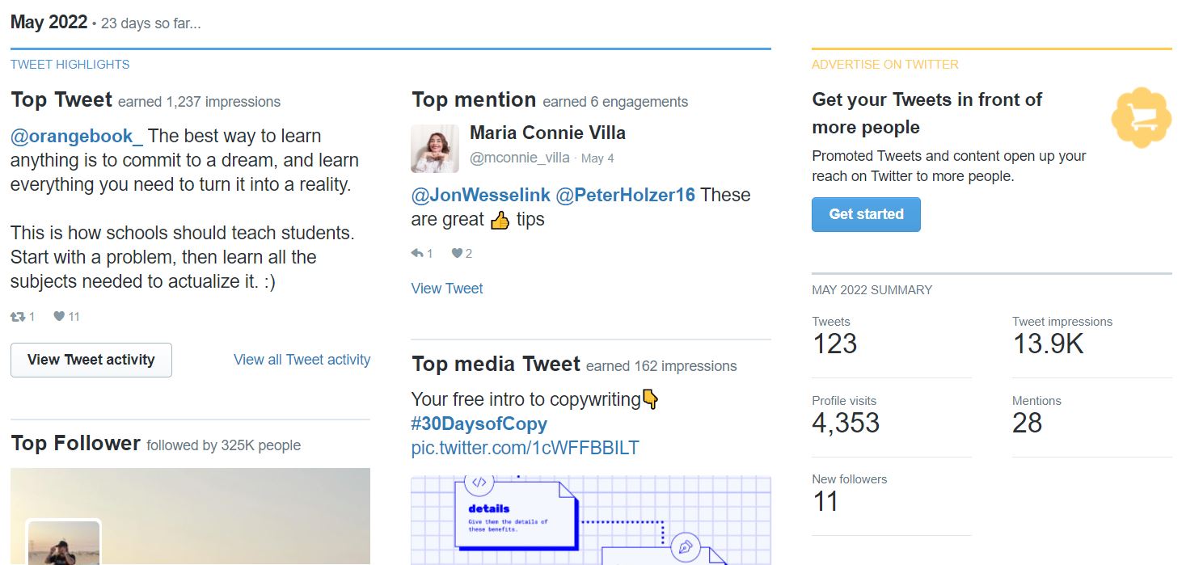
Task: Click the reply icon under Top mention
Action: point(418,254)
